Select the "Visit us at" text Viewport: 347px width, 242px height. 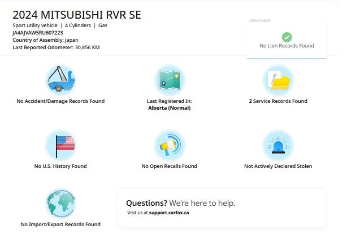(x=137, y=213)
